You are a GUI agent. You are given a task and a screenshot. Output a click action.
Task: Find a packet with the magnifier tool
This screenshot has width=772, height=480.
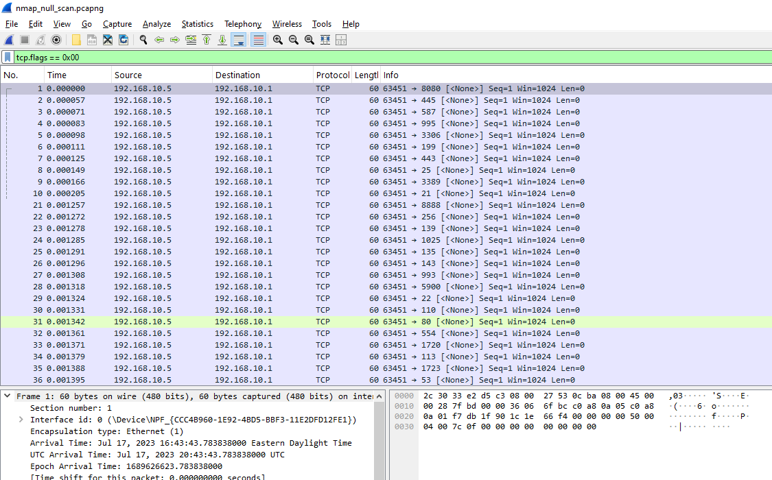point(144,39)
